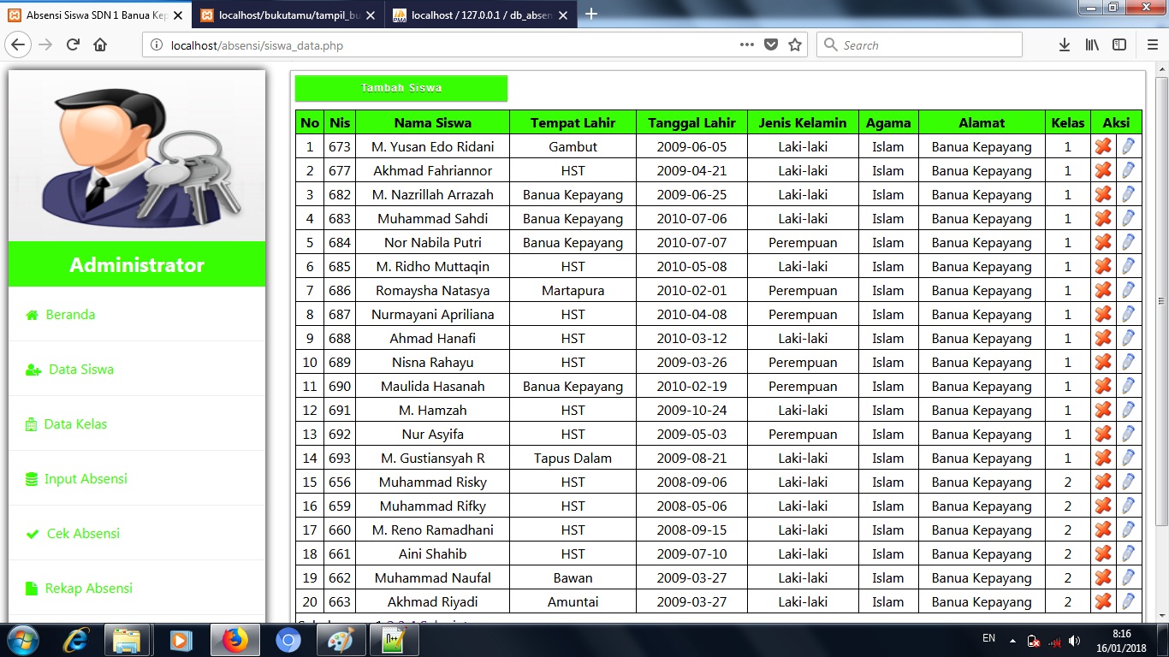Image resolution: width=1169 pixels, height=657 pixels.
Task: Open Firefox downloads arrow icon
Action: (x=1064, y=44)
